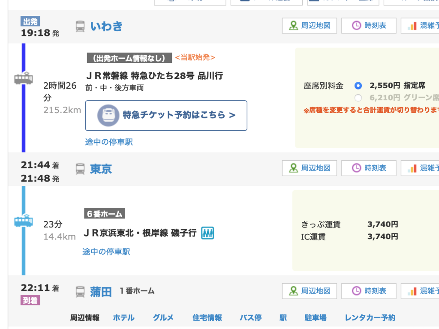Expand stops along the JR常磐線 Hitachi route
The width and height of the screenshot is (439, 329).
[109, 142]
